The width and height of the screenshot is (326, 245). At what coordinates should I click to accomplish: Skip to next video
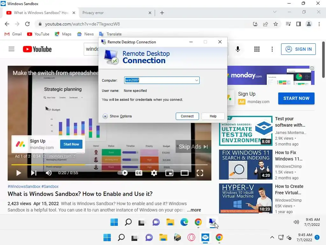[34, 173]
